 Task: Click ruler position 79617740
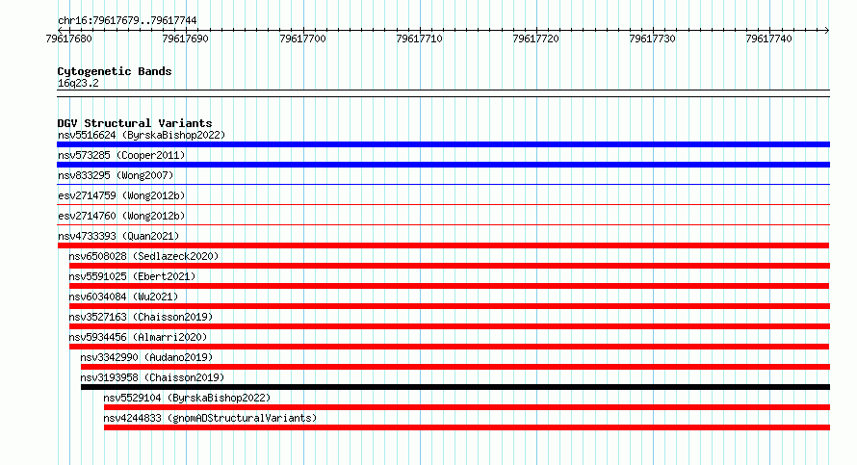tap(768, 39)
